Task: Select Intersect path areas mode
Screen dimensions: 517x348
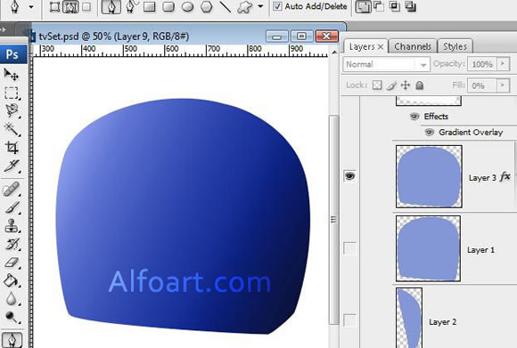Action: pyautogui.click(x=395, y=7)
